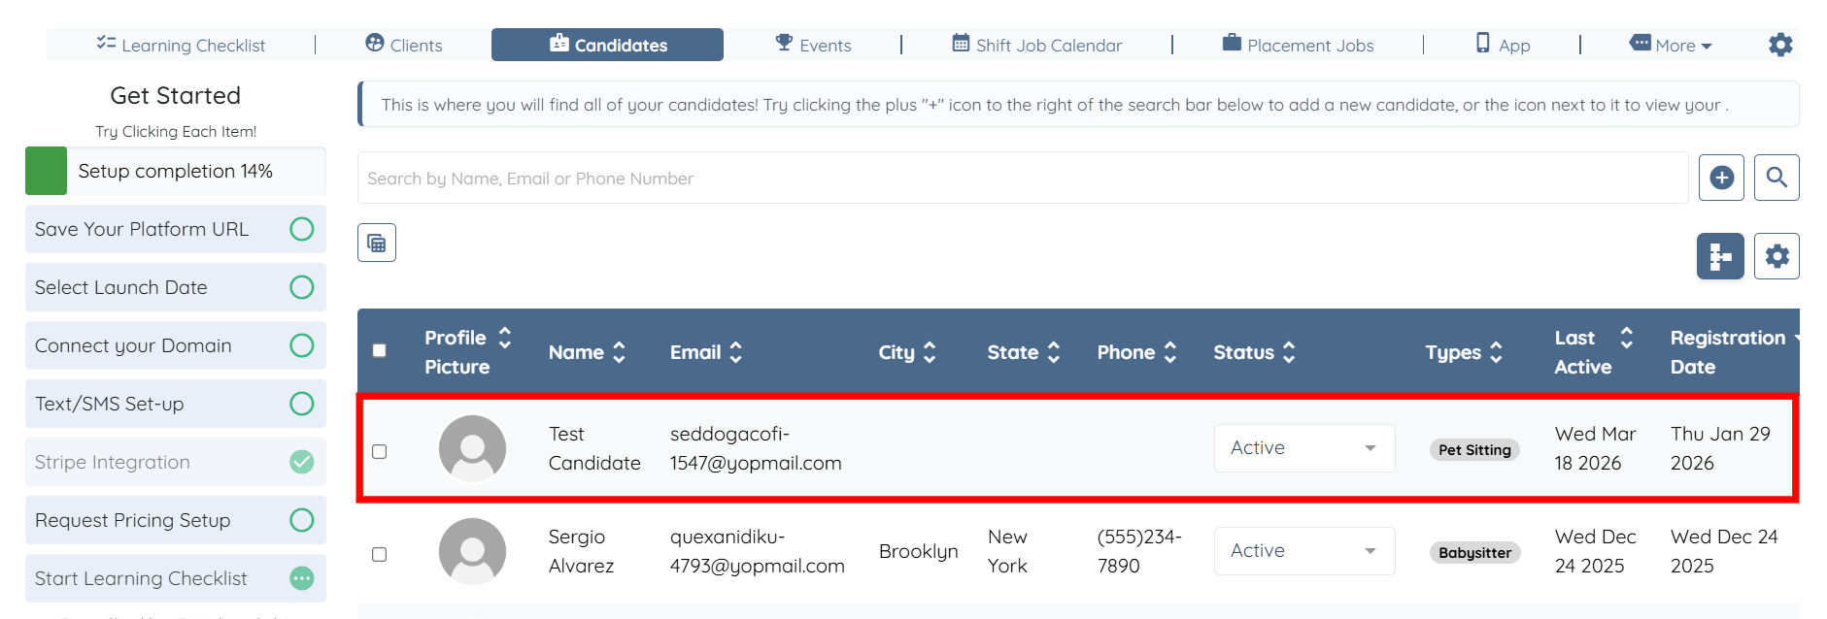This screenshot has width=1827, height=619.
Task: Open Sergio Alvarez's Active status dropdown
Action: point(1303,551)
